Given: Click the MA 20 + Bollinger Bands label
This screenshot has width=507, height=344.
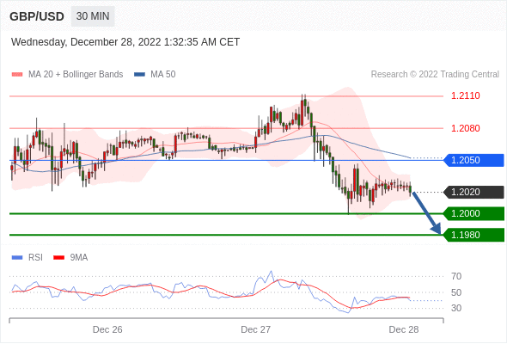Looking at the screenshot, I should (x=76, y=75).
